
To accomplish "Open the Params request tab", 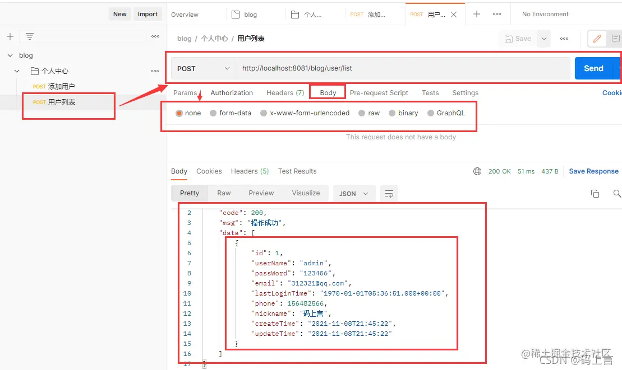I will tap(185, 92).
